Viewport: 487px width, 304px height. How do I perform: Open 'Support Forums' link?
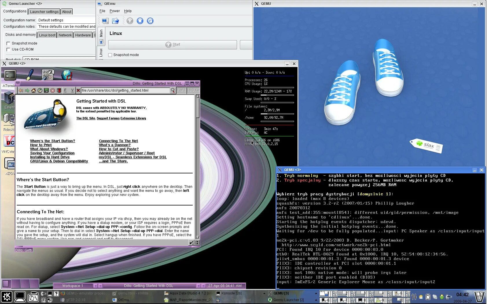(108, 118)
